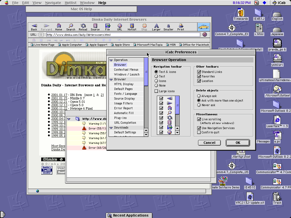Viewport: 291px width, 218px height.
Task: Print the page using the Print icon
Action: pos(181,27)
